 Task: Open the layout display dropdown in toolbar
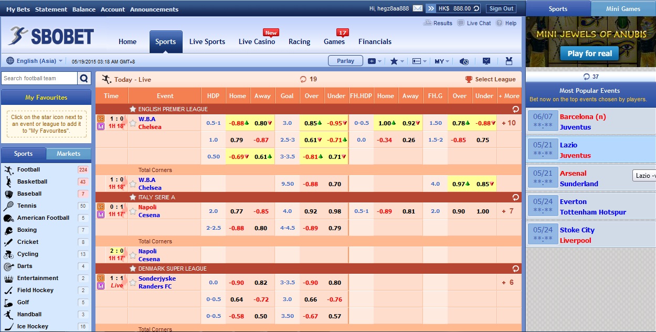[419, 61]
